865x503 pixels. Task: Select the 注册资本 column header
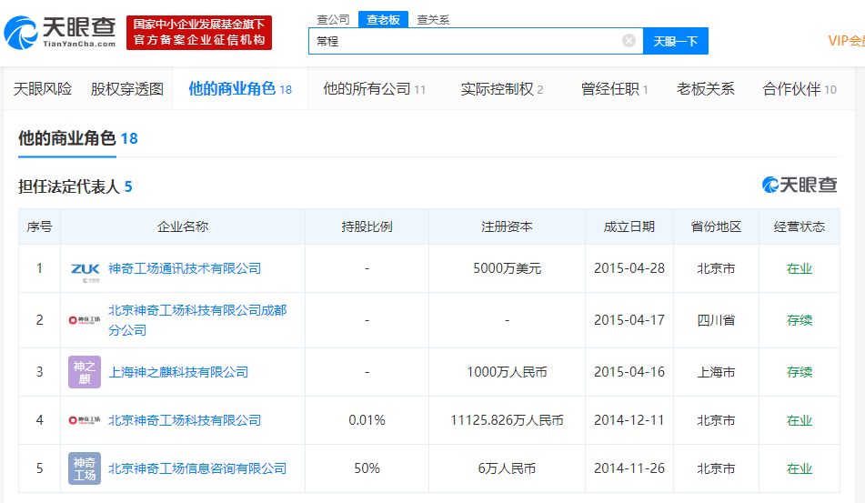click(507, 226)
